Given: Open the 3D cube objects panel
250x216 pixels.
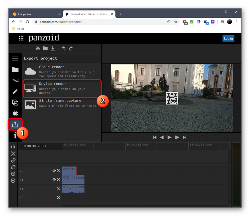Looking at the screenshot, I should (15, 103).
